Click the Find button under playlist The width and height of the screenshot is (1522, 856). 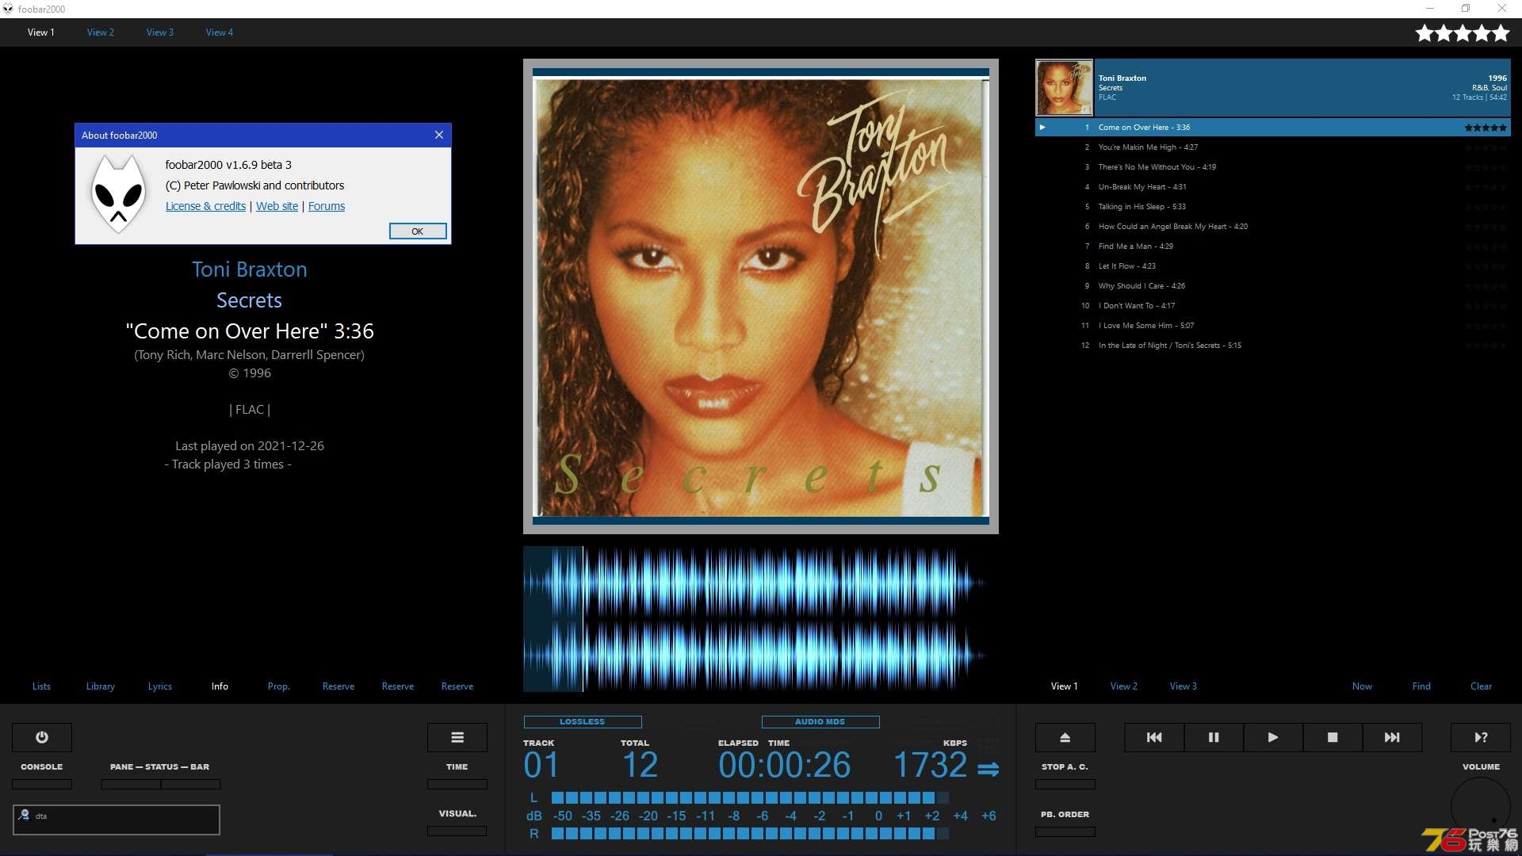pos(1421,686)
